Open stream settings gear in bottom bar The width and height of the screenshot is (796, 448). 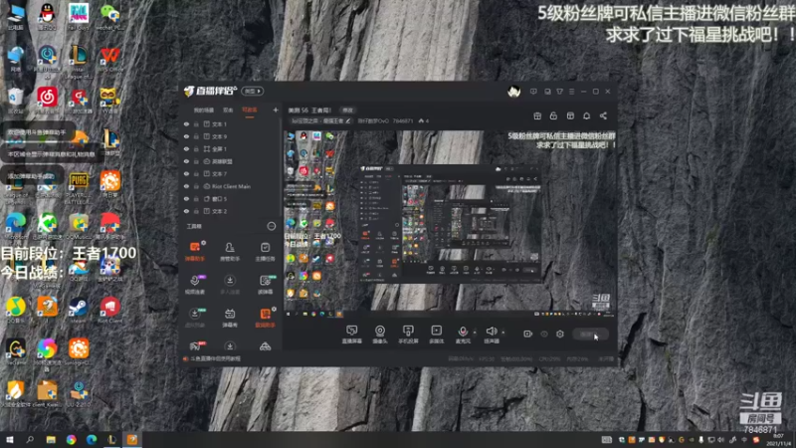coord(560,334)
